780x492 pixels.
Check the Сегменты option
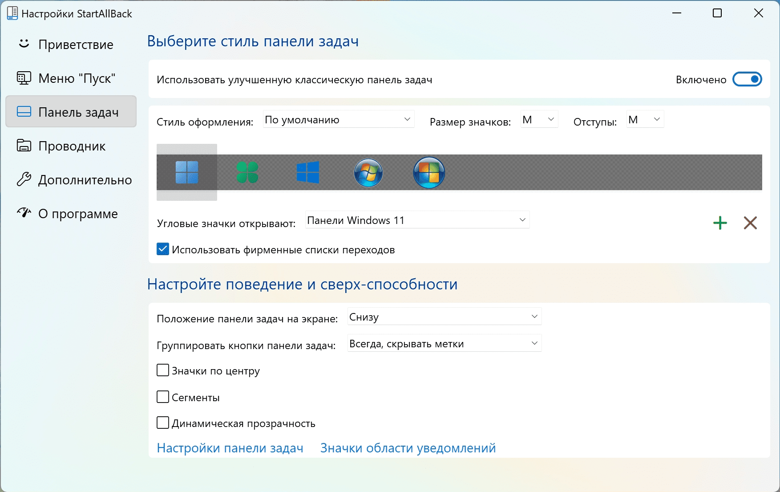tap(163, 397)
